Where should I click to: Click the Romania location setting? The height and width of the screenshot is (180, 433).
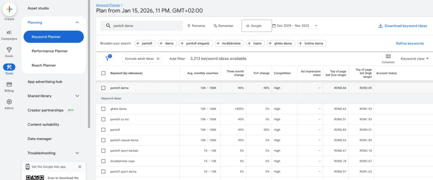tap(196, 26)
